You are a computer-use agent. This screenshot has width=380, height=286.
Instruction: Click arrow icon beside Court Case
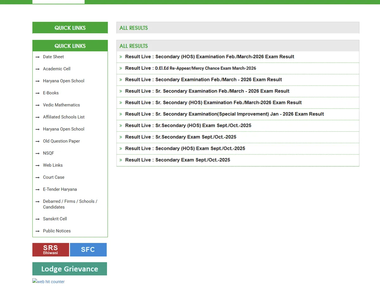(37, 177)
